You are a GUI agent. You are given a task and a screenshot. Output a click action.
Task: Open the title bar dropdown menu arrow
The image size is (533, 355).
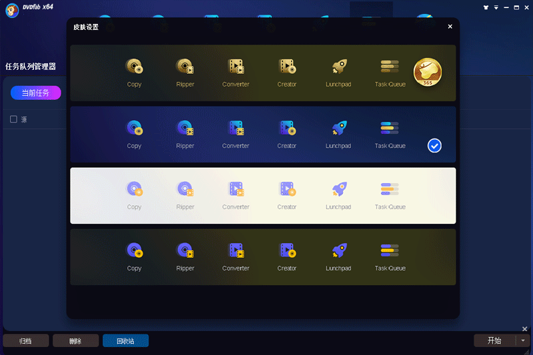pos(495,8)
